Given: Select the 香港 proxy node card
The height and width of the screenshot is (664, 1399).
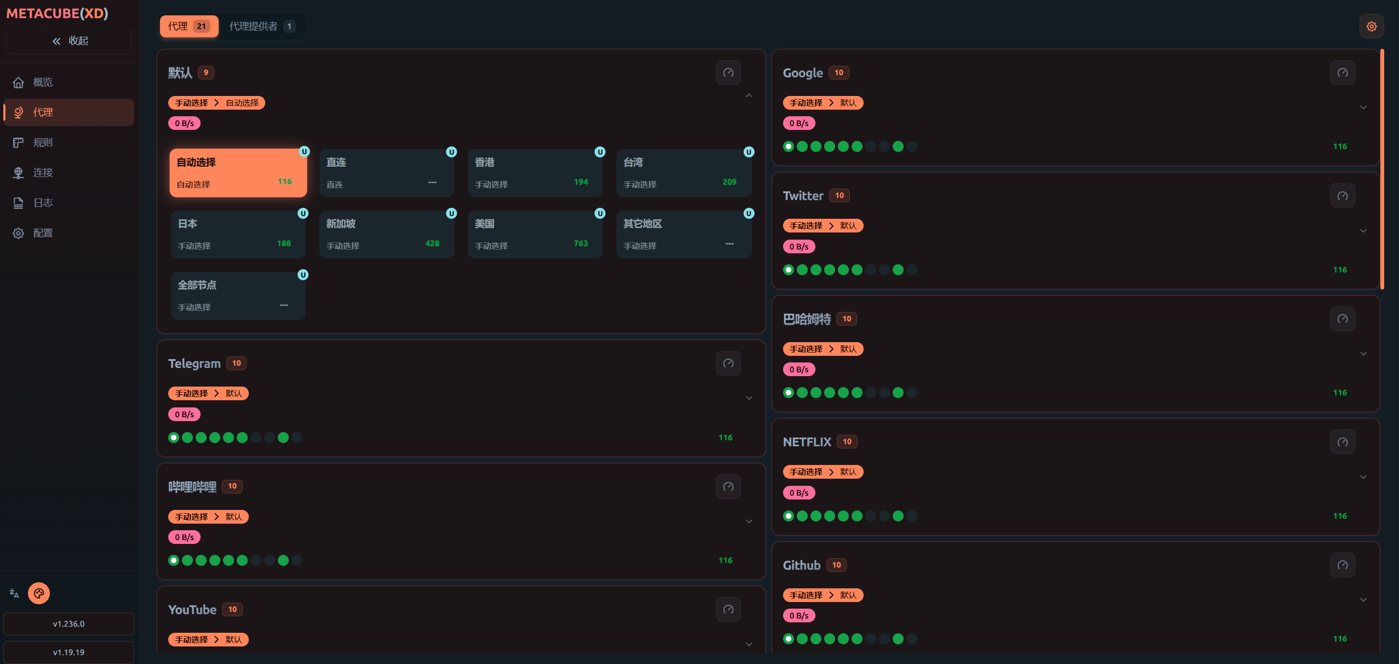Looking at the screenshot, I should point(535,173).
